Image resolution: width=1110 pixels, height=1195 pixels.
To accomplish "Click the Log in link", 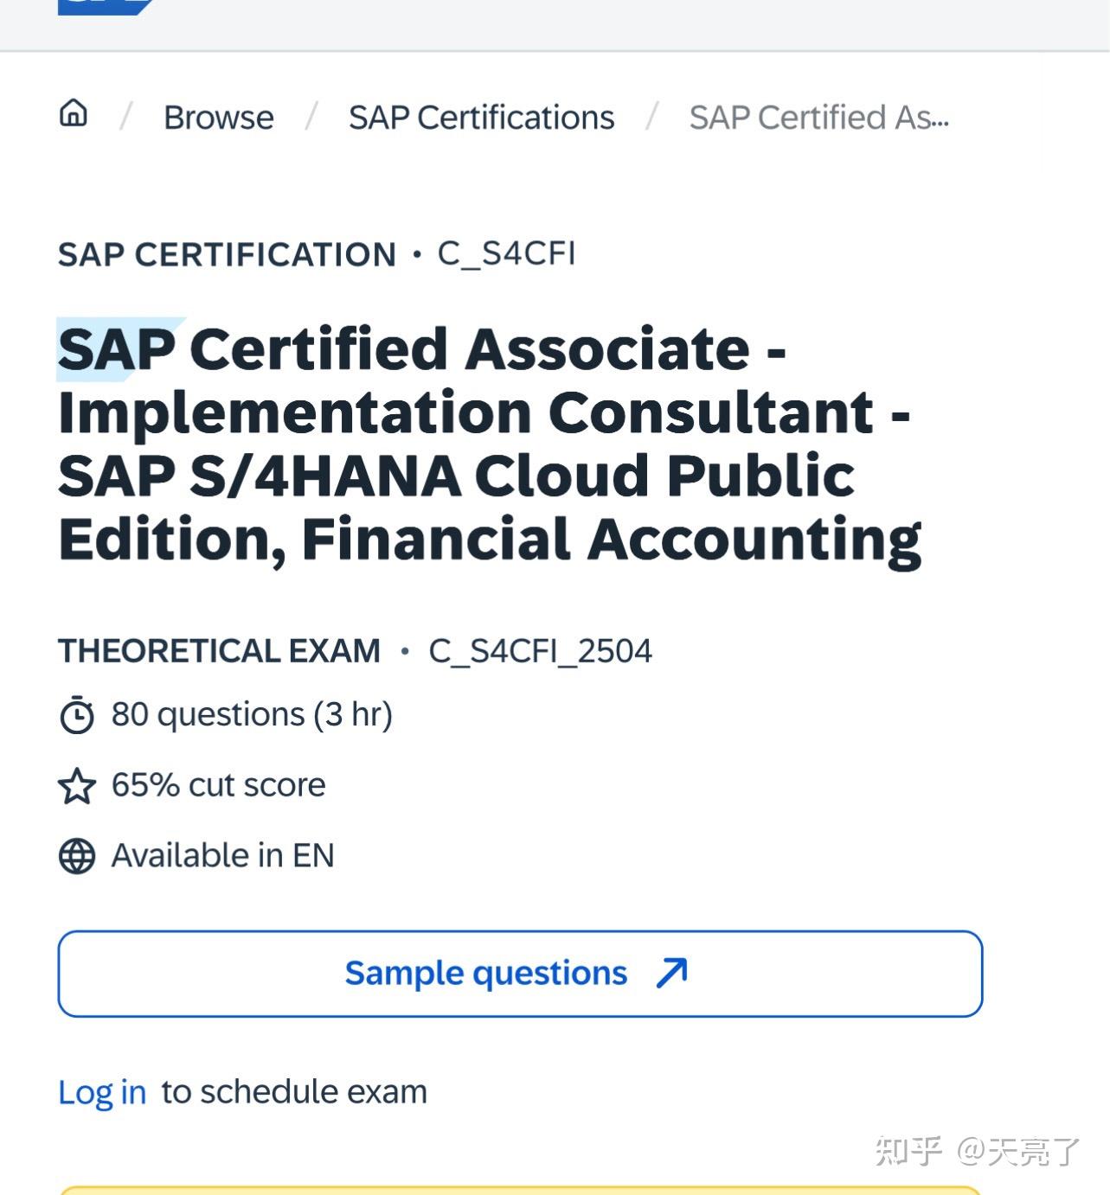I will [x=102, y=1092].
